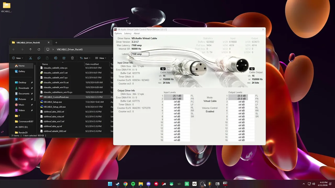Select file VBCABLE_ControlPanel.exe
The width and height of the screenshot is (335, 188).
(56, 97)
